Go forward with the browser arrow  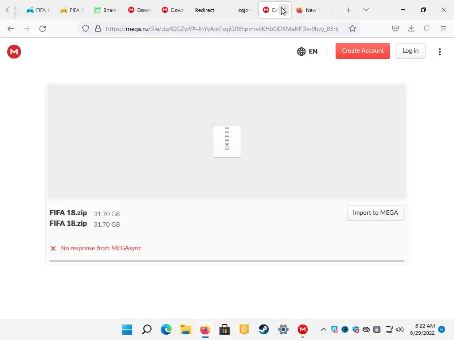pos(27,29)
